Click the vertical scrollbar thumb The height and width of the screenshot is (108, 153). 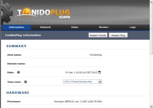click(151, 29)
